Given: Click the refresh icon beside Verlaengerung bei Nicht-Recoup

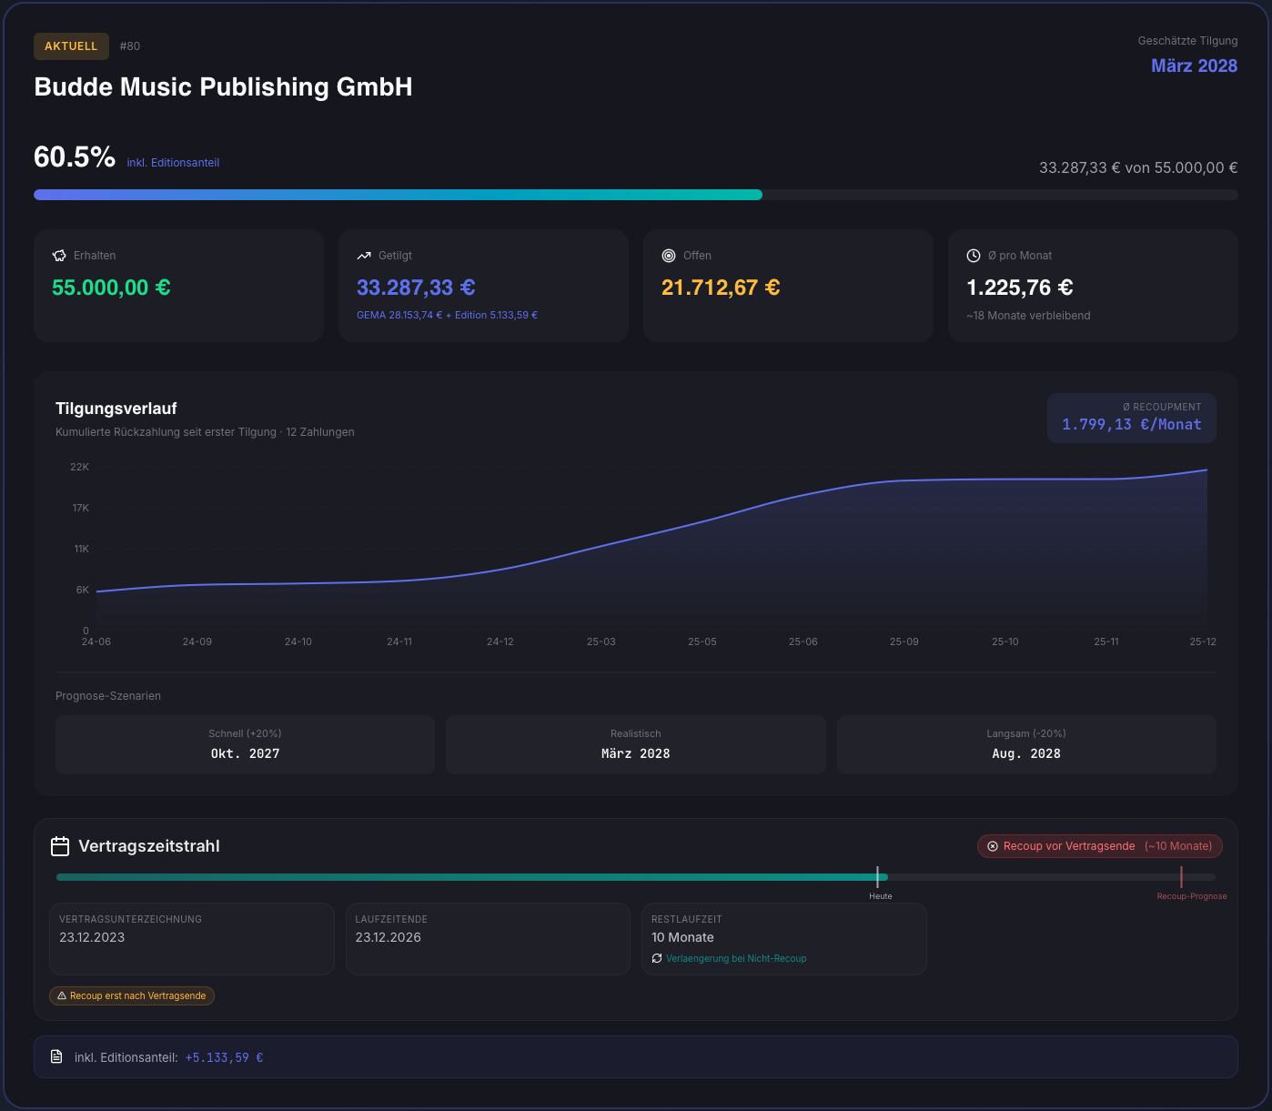Looking at the screenshot, I should click(x=657, y=958).
